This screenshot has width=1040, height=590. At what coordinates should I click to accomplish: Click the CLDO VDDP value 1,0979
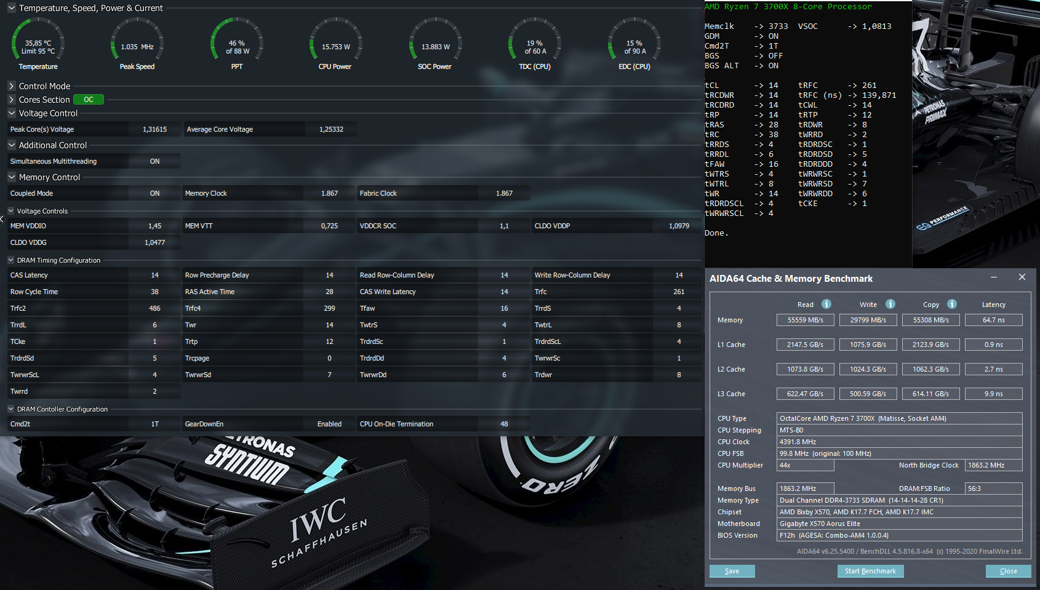[x=679, y=226]
